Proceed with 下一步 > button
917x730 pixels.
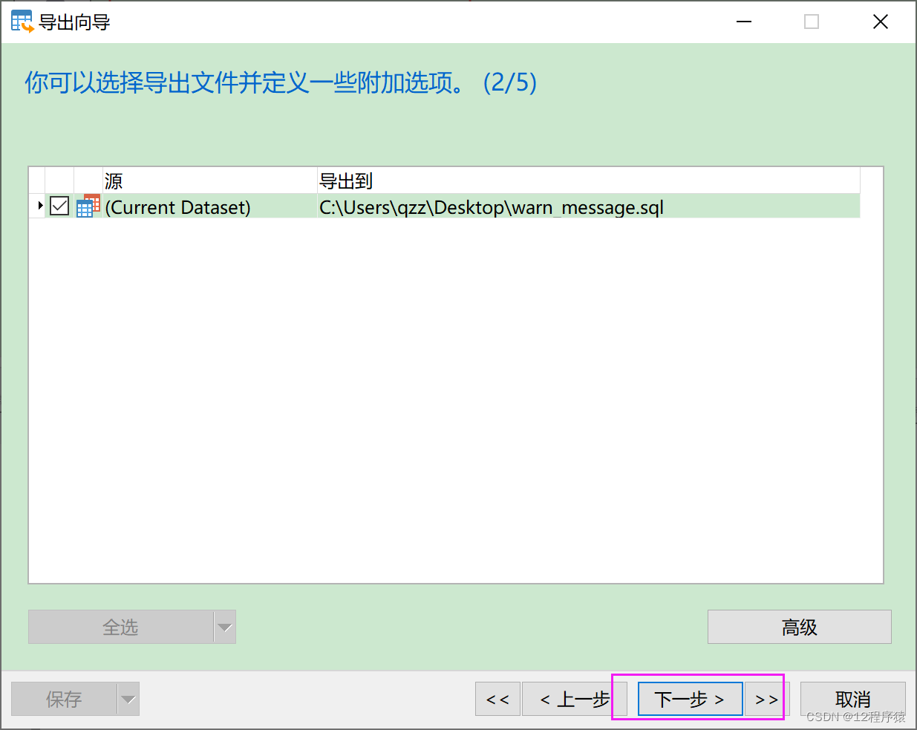point(690,699)
